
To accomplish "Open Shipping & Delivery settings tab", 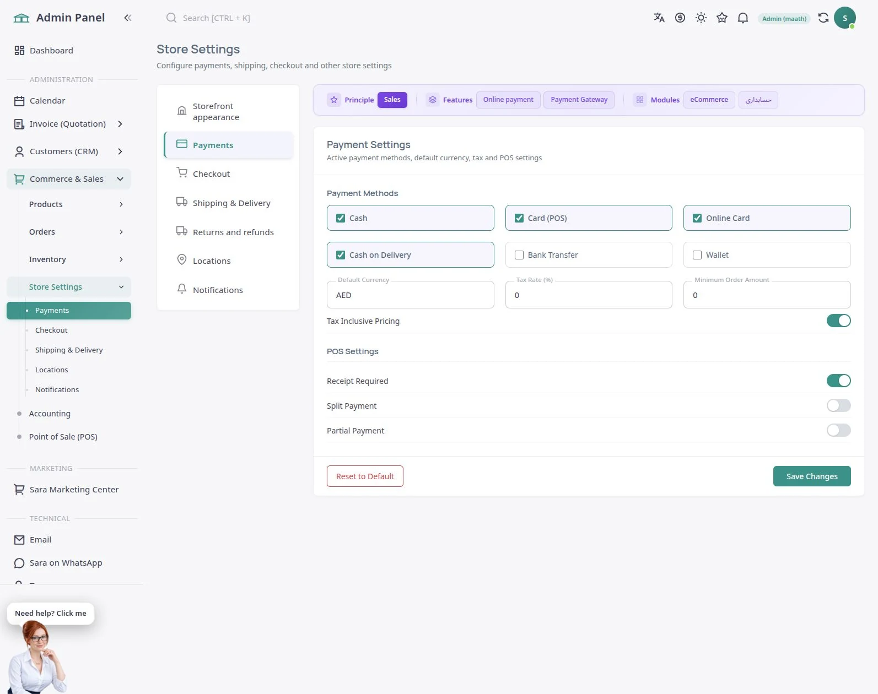I will (x=228, y=203).
